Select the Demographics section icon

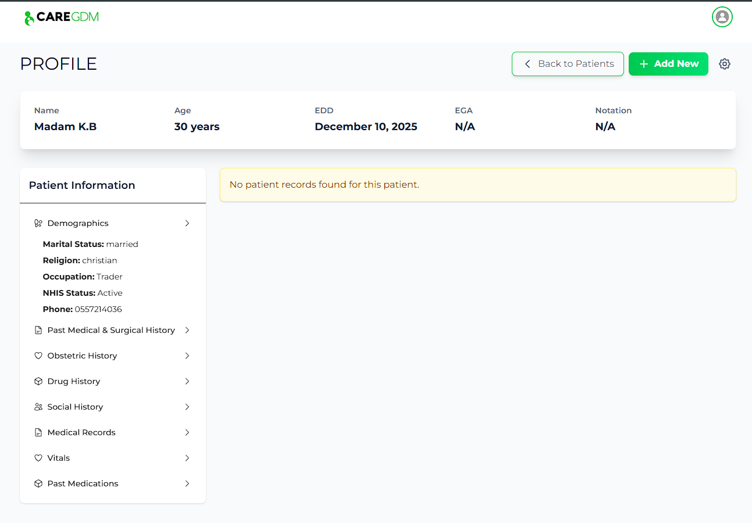coord(38,223)
